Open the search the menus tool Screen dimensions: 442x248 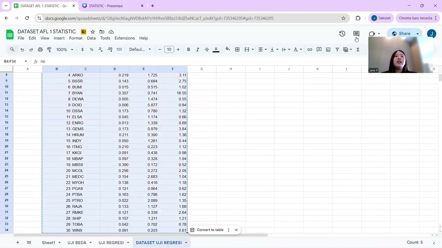[12, 50]
